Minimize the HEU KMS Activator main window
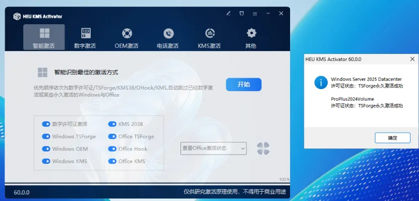This screenshot has width=419, height=201. 268,13
